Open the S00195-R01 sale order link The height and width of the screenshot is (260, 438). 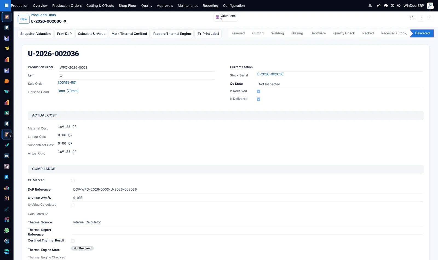pos(67,82)
